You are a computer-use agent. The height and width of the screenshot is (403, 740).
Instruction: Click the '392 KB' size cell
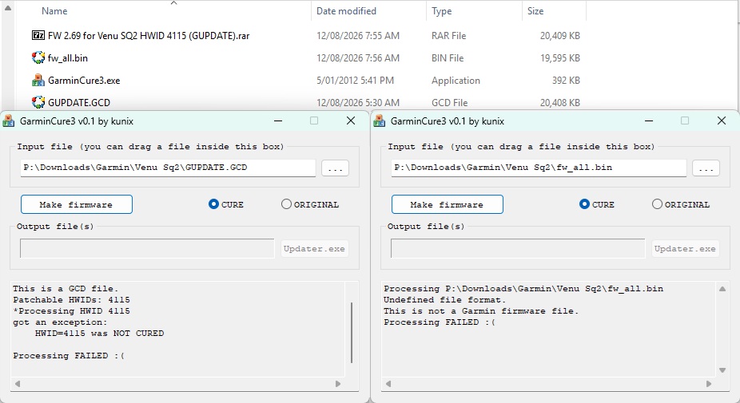pos(566,81)
